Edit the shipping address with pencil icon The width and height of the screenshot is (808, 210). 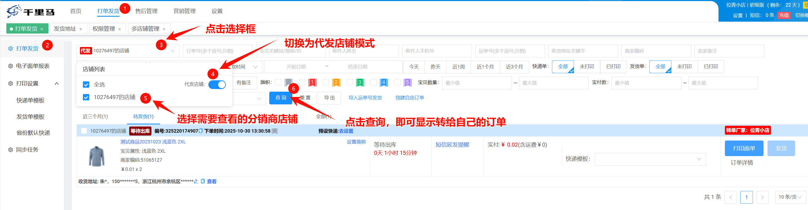pyautogui.click(x=196, y=181)
